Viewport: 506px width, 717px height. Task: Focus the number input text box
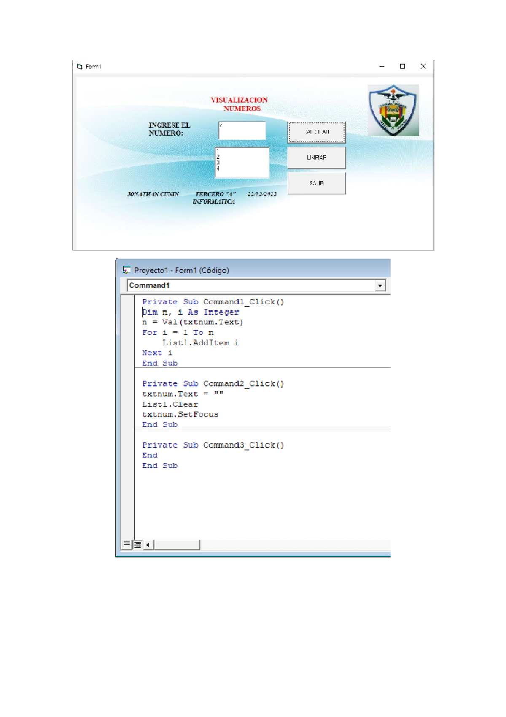point(242,131)
